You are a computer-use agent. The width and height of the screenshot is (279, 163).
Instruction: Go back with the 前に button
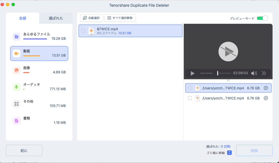[24, 150]
